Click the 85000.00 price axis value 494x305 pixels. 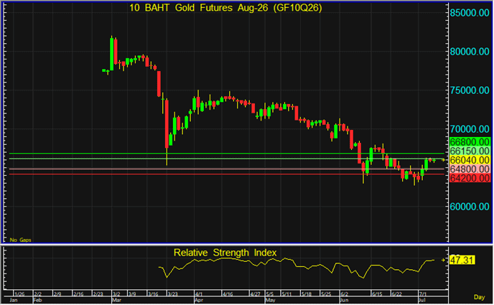tap(470, 13)
